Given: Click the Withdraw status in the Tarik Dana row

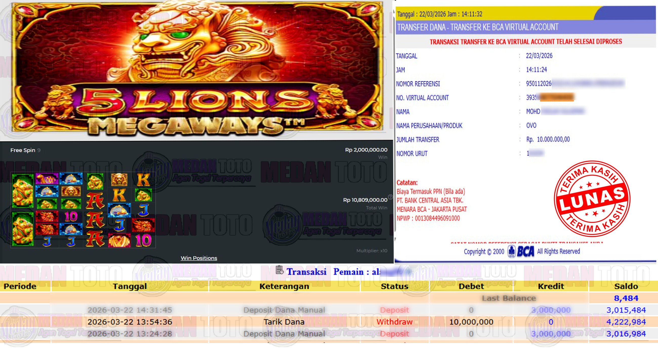Looking at the screenshot, I should click(394, 322).
